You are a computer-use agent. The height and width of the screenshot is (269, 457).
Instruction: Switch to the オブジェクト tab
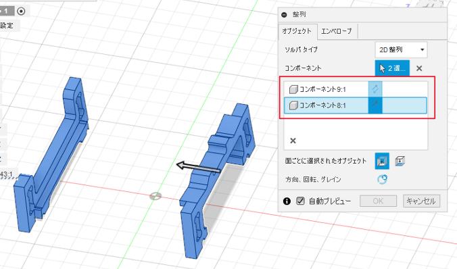[297, 31]
